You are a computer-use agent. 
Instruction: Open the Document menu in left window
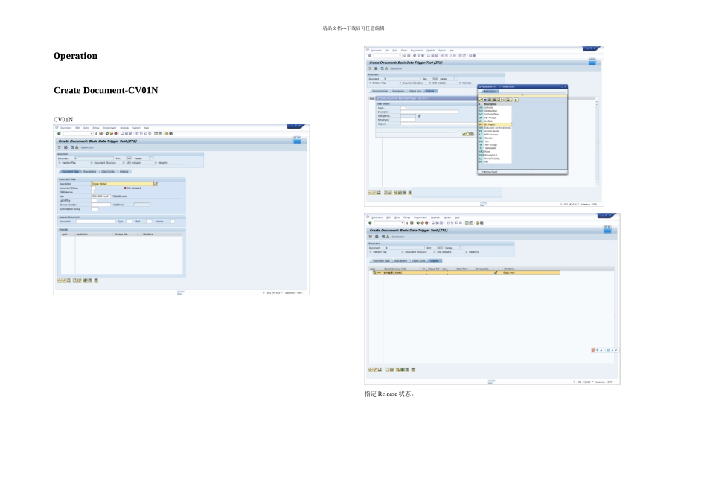coord(65,128)
